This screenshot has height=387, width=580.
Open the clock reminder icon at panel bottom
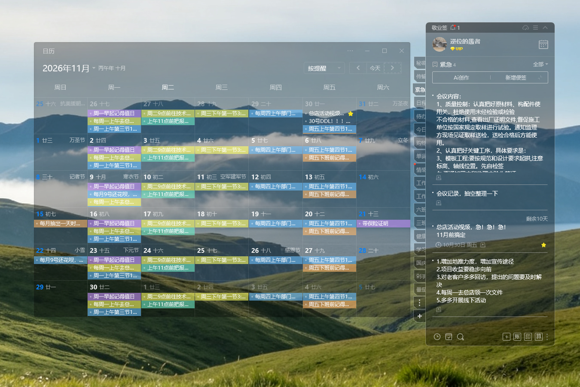[x=437, y=337]
